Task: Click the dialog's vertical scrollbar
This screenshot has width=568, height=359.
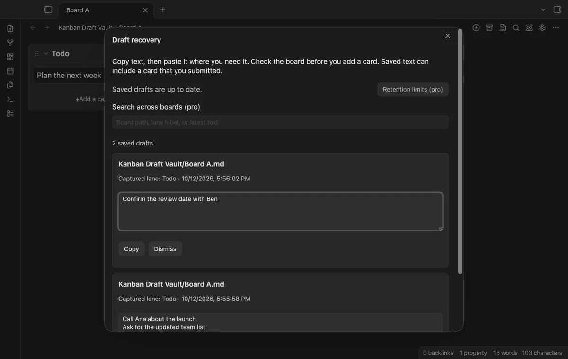Action: (x=460, y=151)
